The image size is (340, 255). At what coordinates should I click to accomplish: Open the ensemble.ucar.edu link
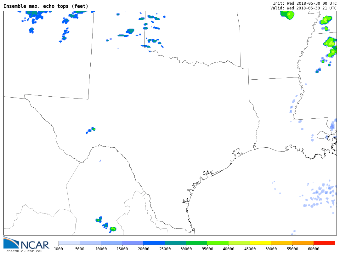click(x=24, y=251)
